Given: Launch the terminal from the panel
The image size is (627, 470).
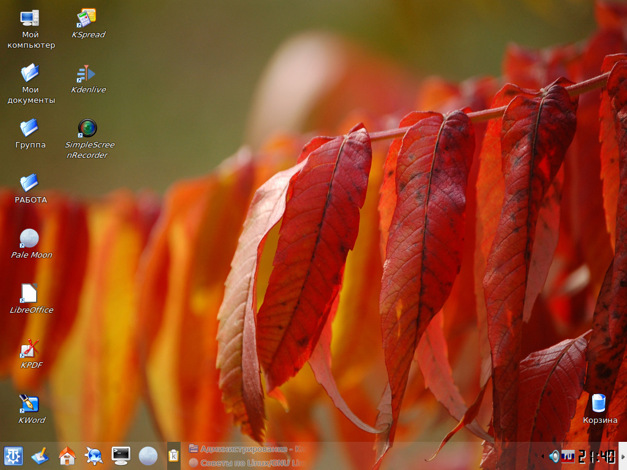Looking at the screenshot, I should 121,456.
